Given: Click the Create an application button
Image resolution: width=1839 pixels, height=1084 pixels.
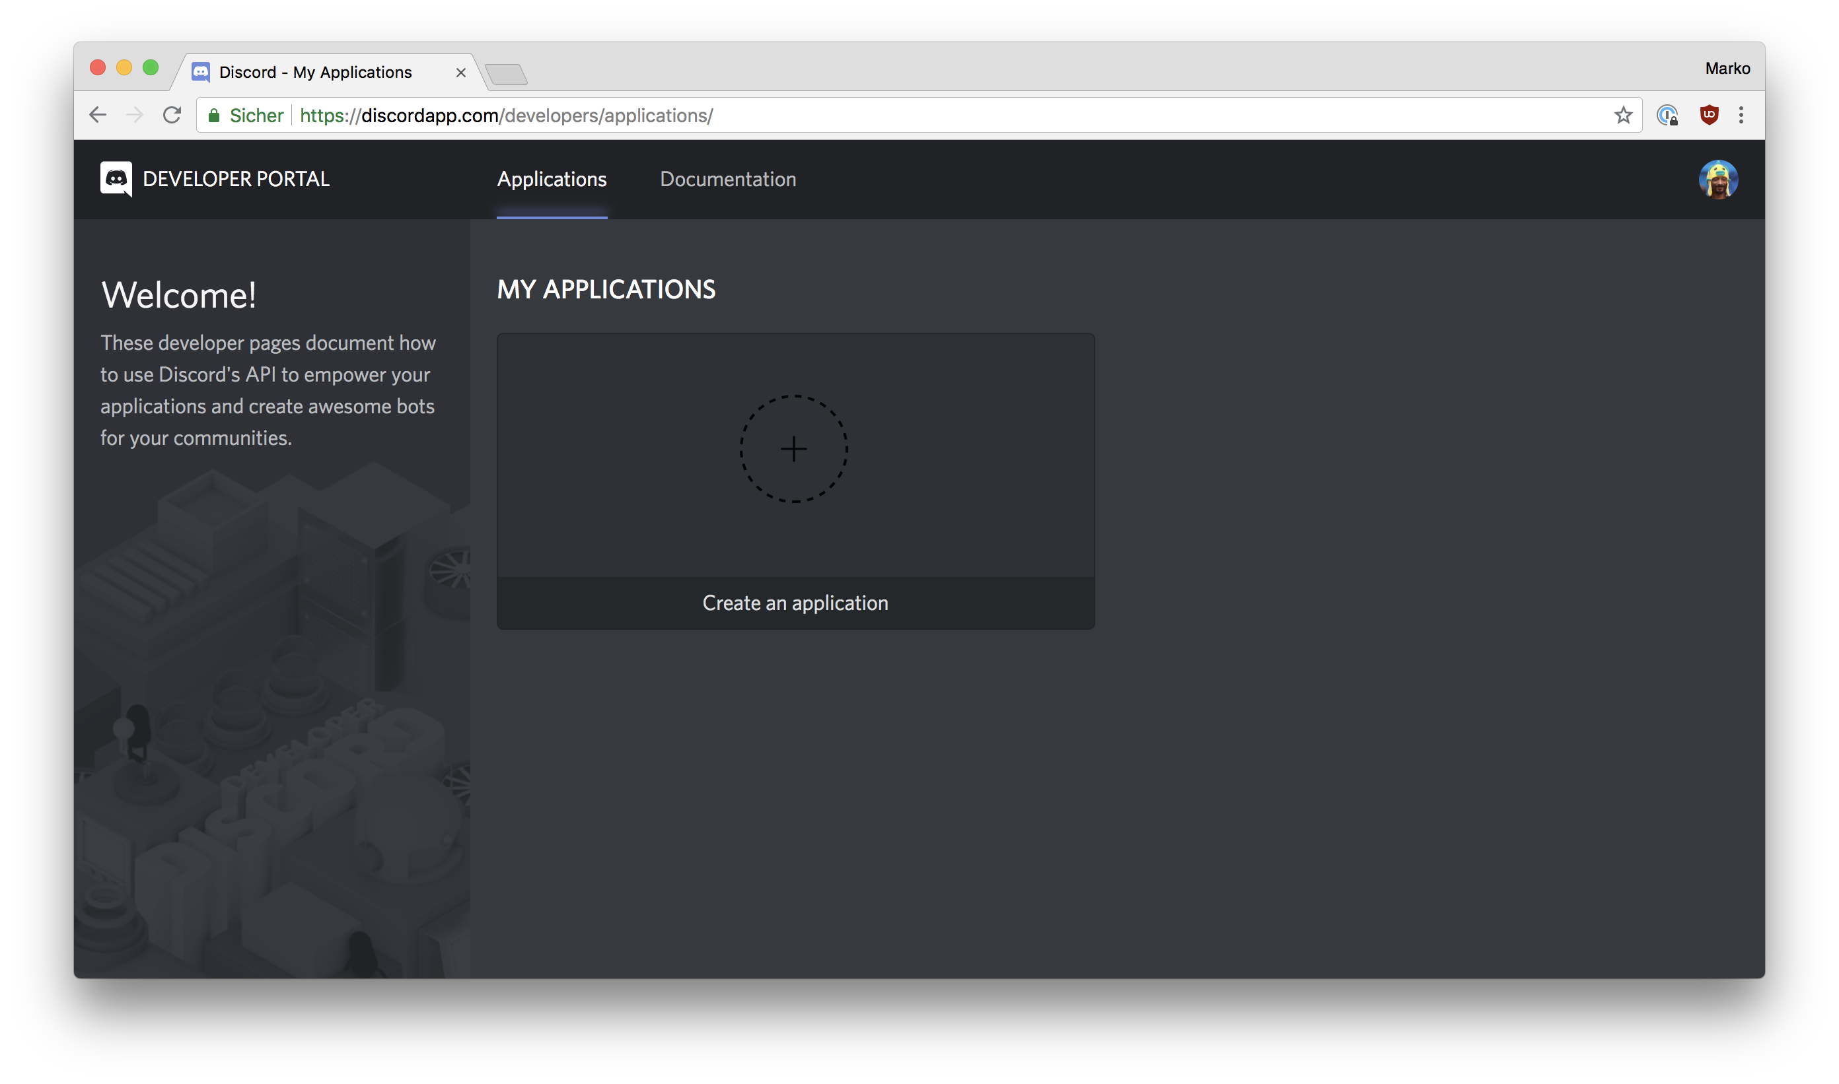Looking at the screenshot, I should point(795,603).
